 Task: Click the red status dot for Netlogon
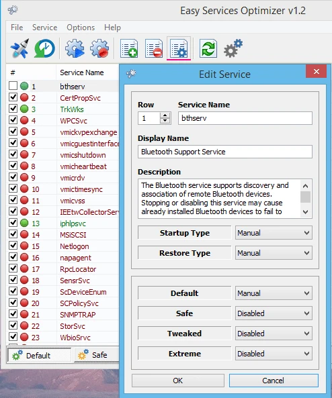coord(24,246)
